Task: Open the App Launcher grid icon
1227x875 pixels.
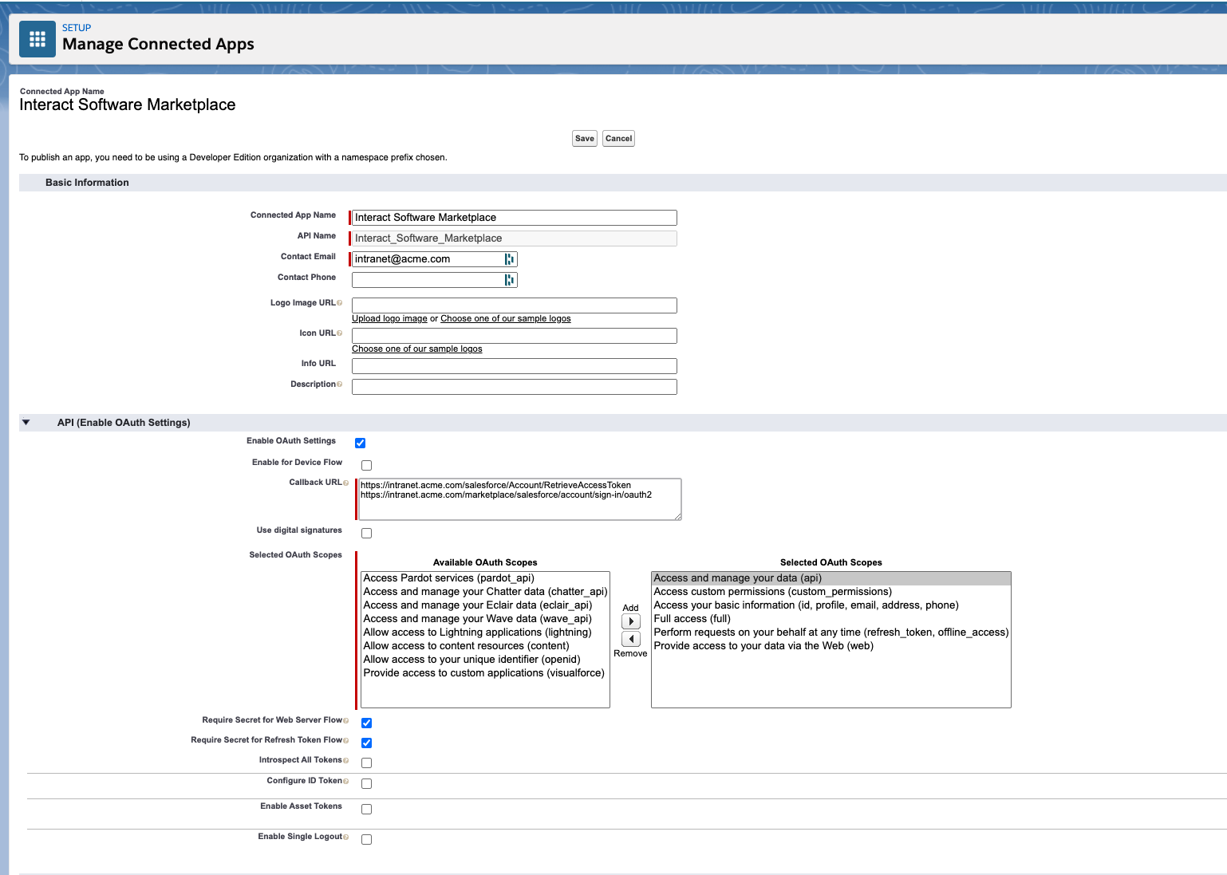Action: tap(37, 39)
